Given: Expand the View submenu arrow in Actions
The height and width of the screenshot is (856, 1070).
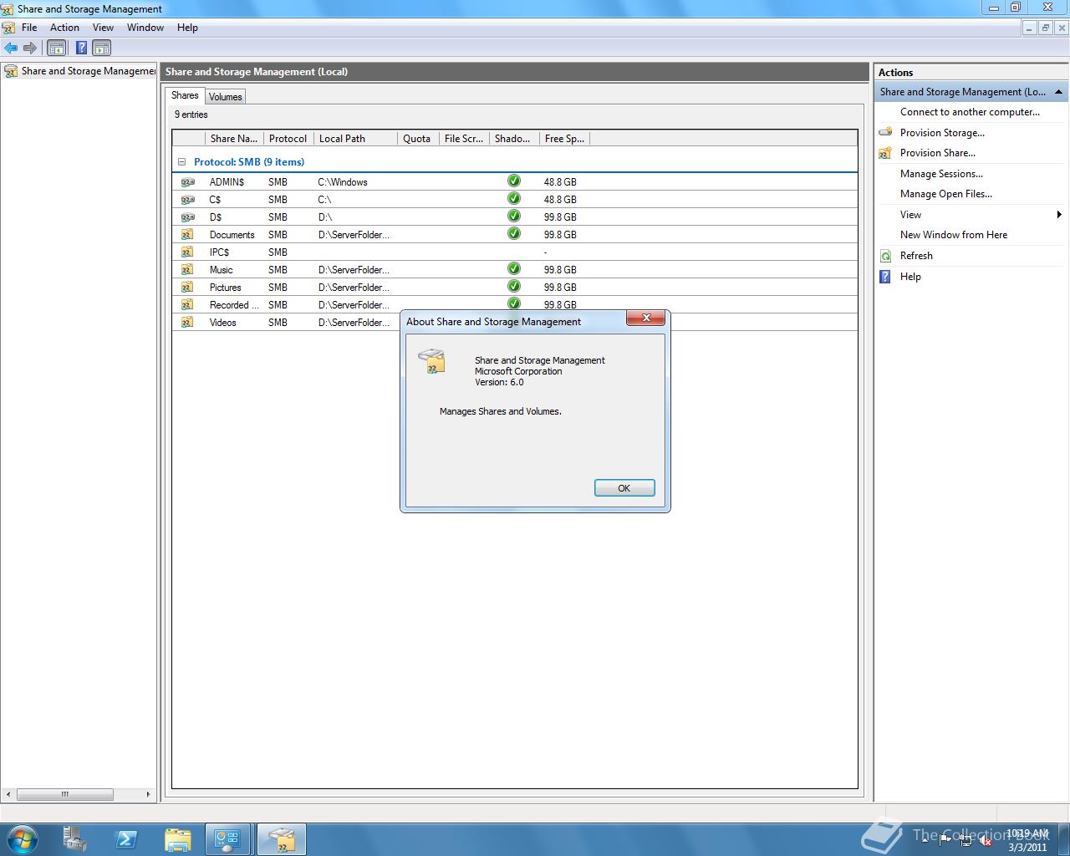Looking at the screenshot, I should pos(1059,215).
